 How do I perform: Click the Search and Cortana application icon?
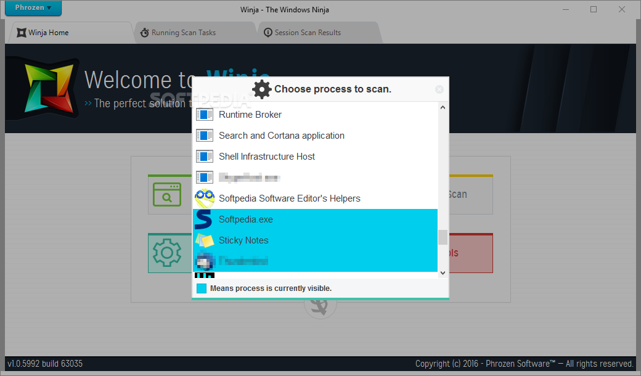[x=205, y=136]
